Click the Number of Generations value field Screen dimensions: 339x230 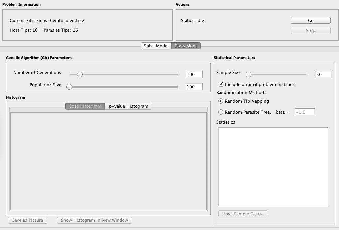[194, 75]
